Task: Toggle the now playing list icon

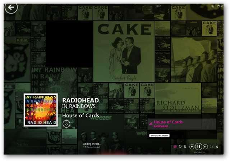Action: [175, 147]
